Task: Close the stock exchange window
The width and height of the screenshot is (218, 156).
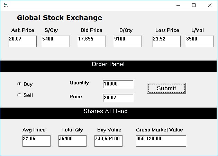Action: click(x=210, y=5)
